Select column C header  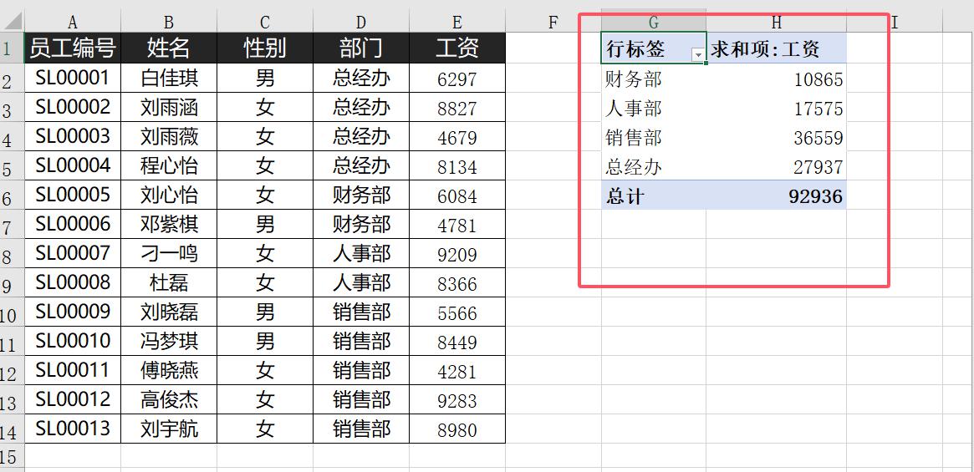265,23
